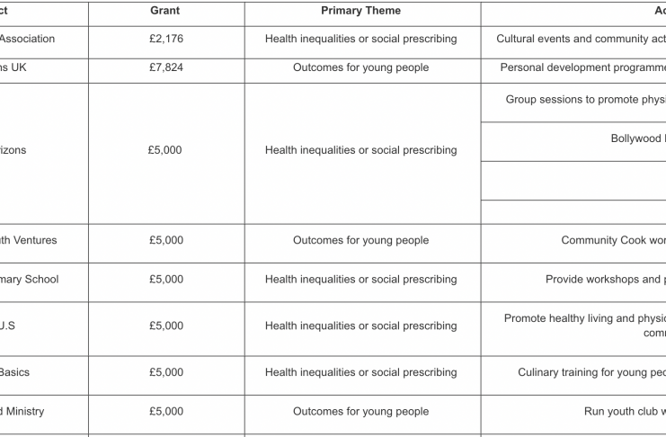The width and height of the screenshot is (666, 437).
Task: Select the Primary School project cell
Action: (x=31, y=279)
